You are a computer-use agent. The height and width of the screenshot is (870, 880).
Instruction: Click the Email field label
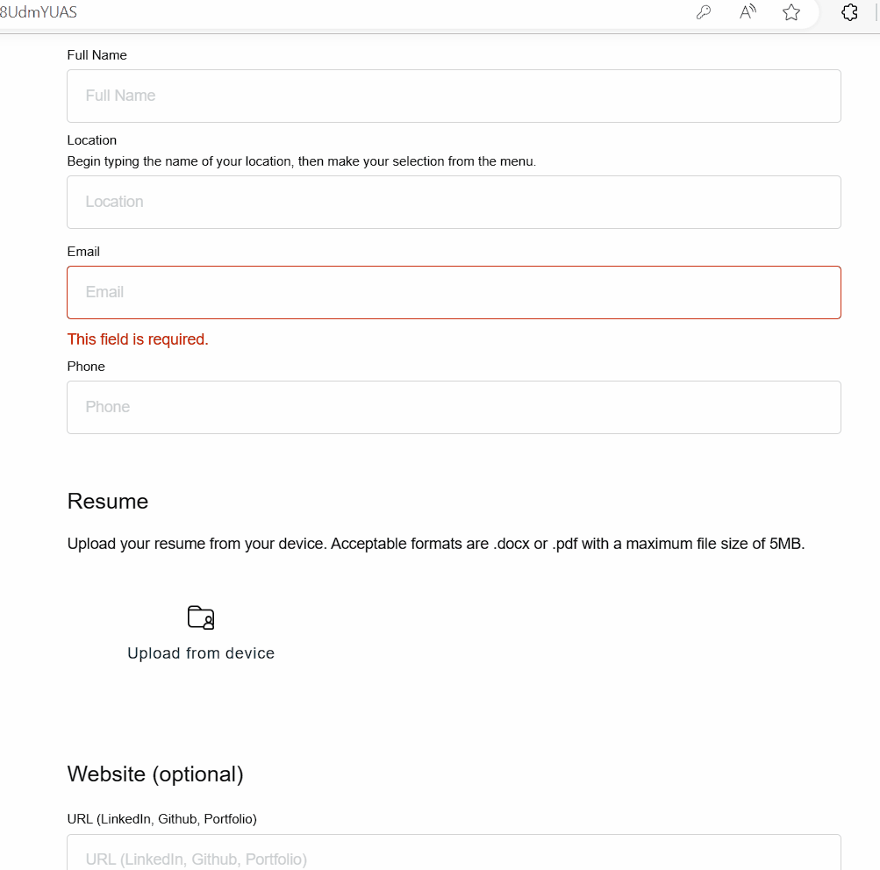tap(83, 251)
